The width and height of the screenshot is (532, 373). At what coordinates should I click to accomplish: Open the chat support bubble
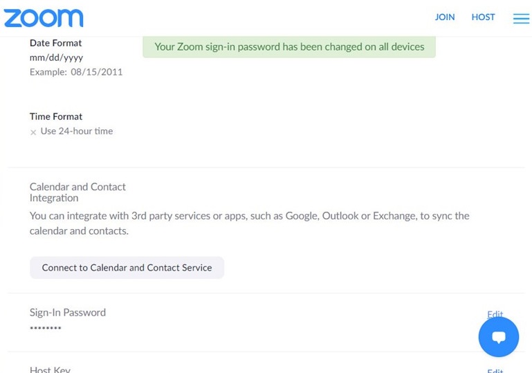(498, 337)
